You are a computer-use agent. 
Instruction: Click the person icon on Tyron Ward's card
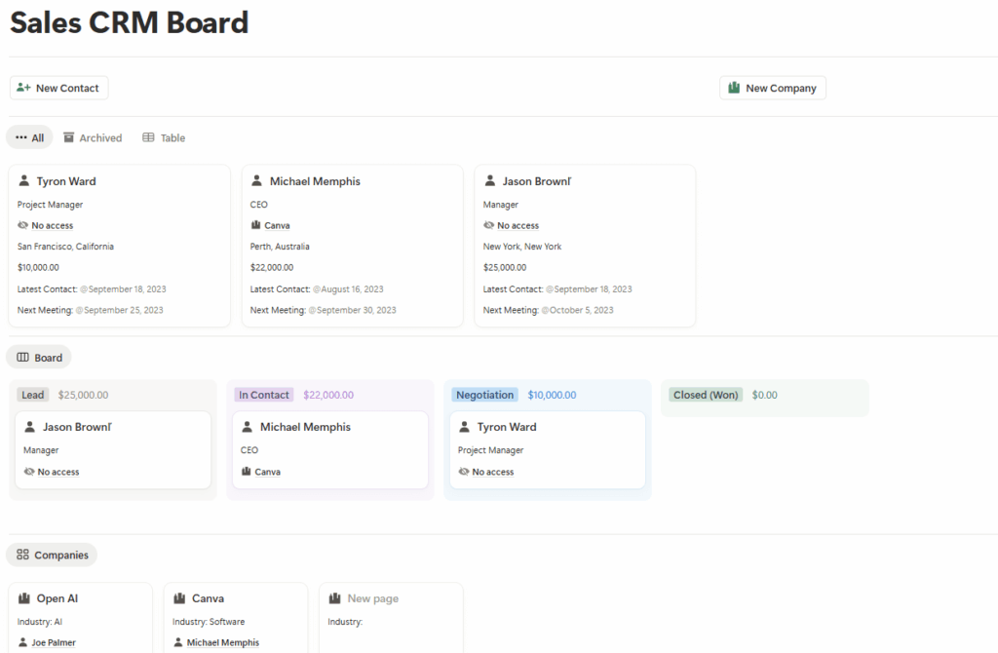tap(22, 180)
